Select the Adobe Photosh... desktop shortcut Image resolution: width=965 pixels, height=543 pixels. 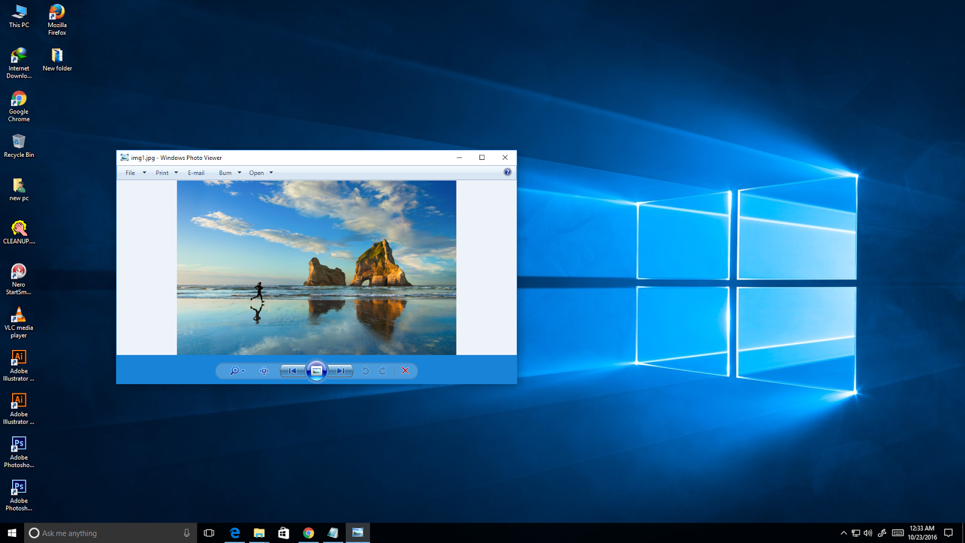click(19, 495)
